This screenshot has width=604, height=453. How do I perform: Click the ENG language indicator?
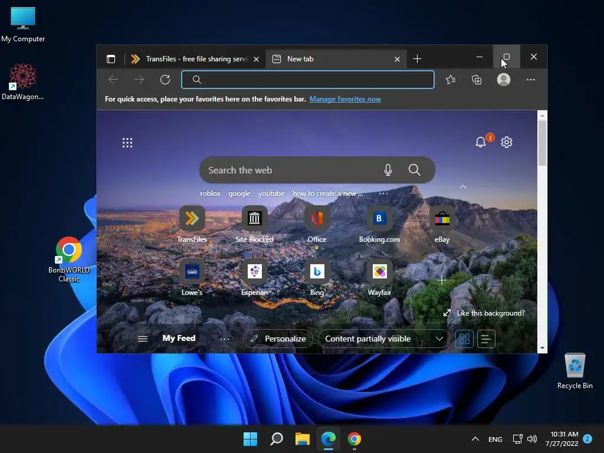click(495, 439)
